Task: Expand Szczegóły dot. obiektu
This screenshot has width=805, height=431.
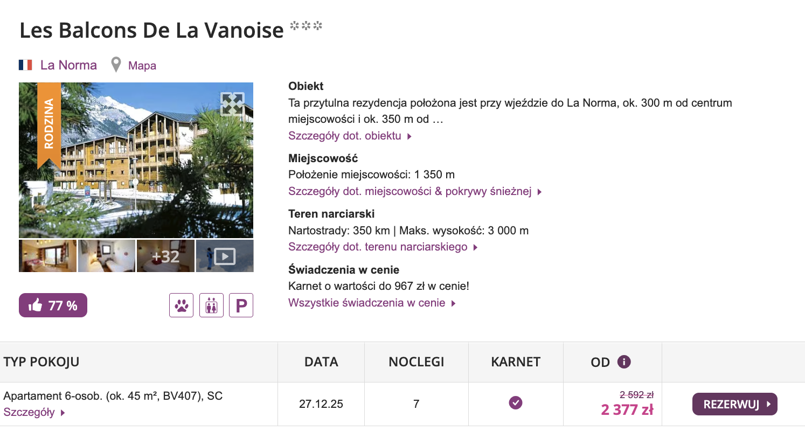Action: coord(350,136)
